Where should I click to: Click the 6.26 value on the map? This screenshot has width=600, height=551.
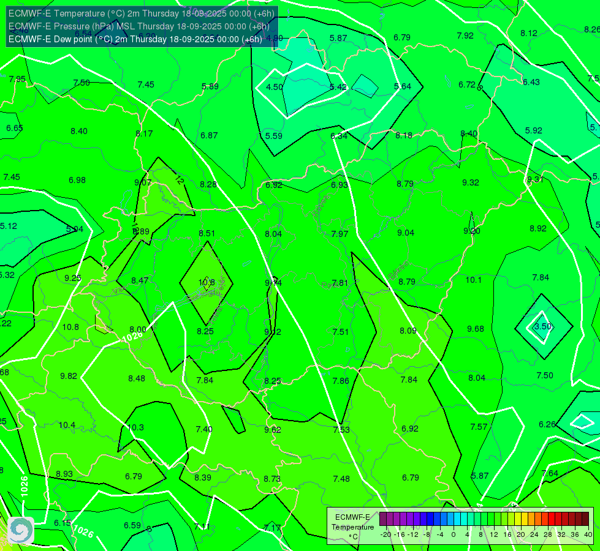(x=547, y=424)
